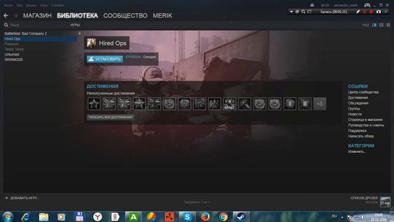Open СПИСОК ДРУЗЕЙ friends list
This screenshot has width=394, height=222.
pyautogui.click(x=364, y=198)
